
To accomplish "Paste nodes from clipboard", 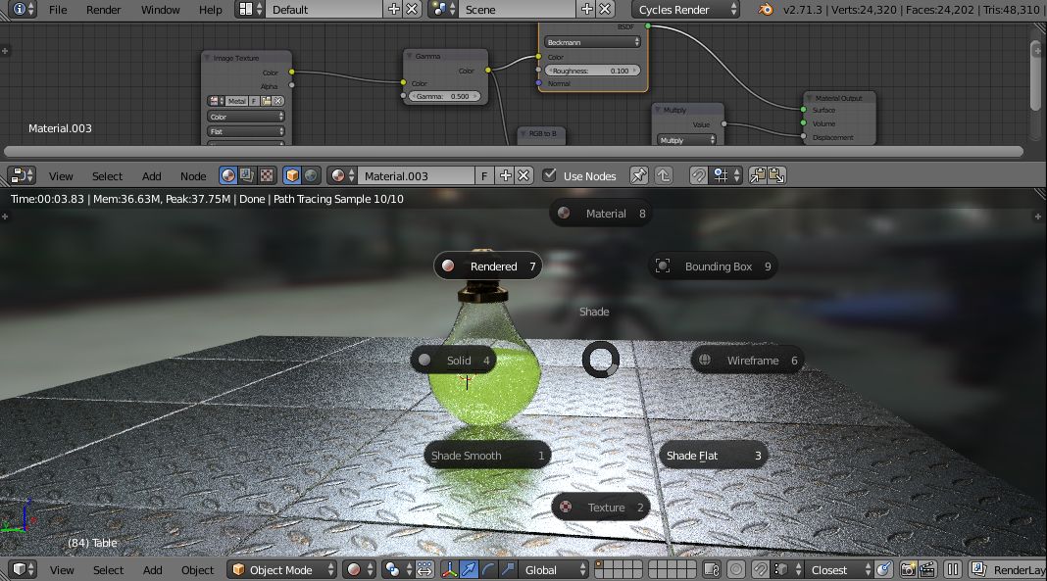I will [x=776, y=175].
